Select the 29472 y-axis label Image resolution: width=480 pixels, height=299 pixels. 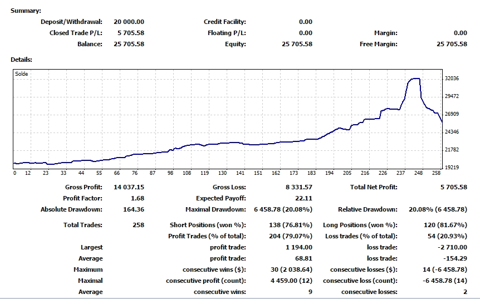click(452, 96)
